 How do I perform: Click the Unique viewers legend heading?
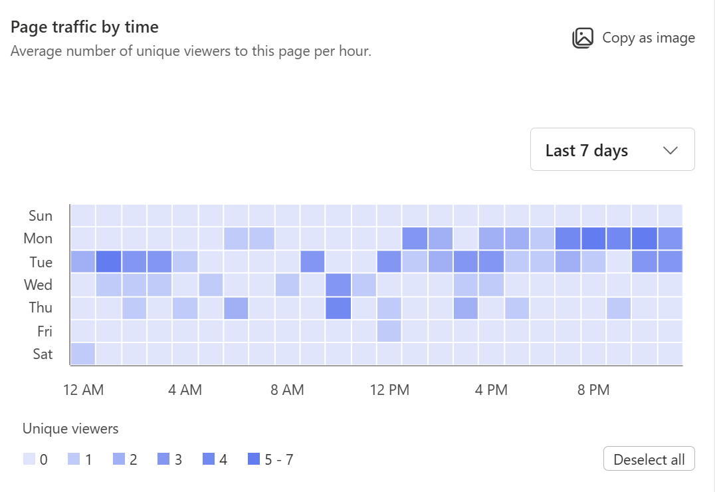coord(70,428)
